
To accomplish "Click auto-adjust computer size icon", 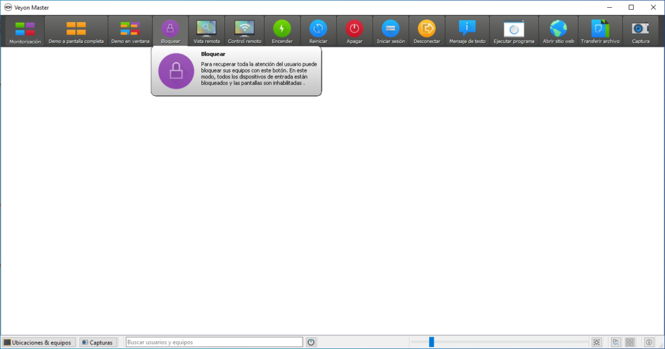I will click(x=596, y=343).
